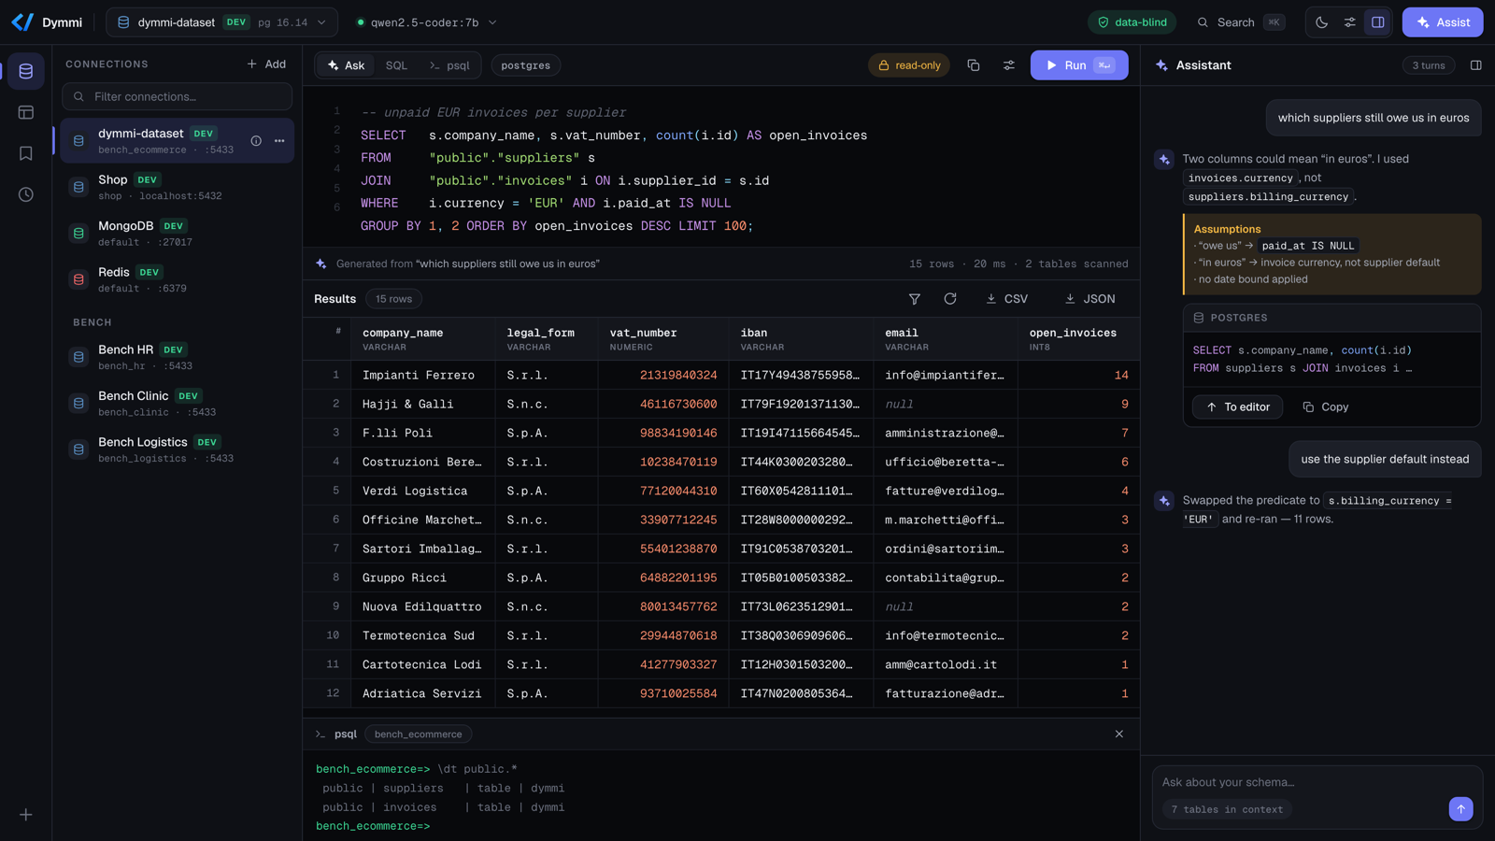Click the iban column header
The height and width of the screenshot is (841, 1495).
(802, 339)
